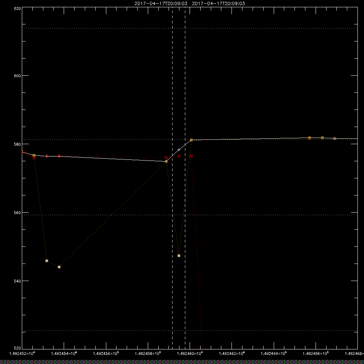Click the 560 y-axis label

pyautogui.click(x=17, y=213)
